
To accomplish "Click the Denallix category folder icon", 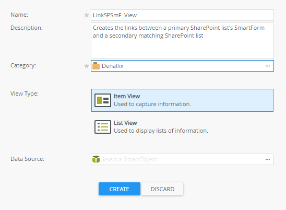I will pos(96,66).
